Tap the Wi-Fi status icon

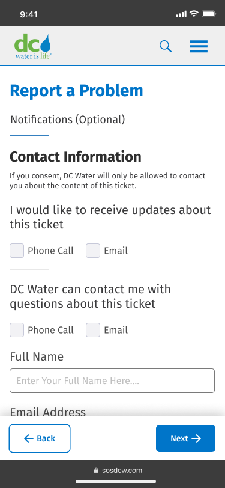click(x=194, y=14)
